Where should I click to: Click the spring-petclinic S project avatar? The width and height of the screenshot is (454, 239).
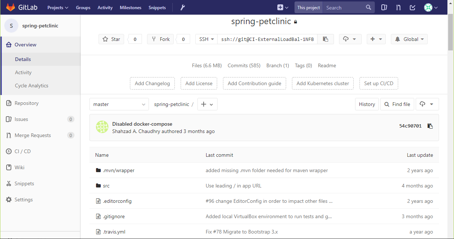coord(11,26)
